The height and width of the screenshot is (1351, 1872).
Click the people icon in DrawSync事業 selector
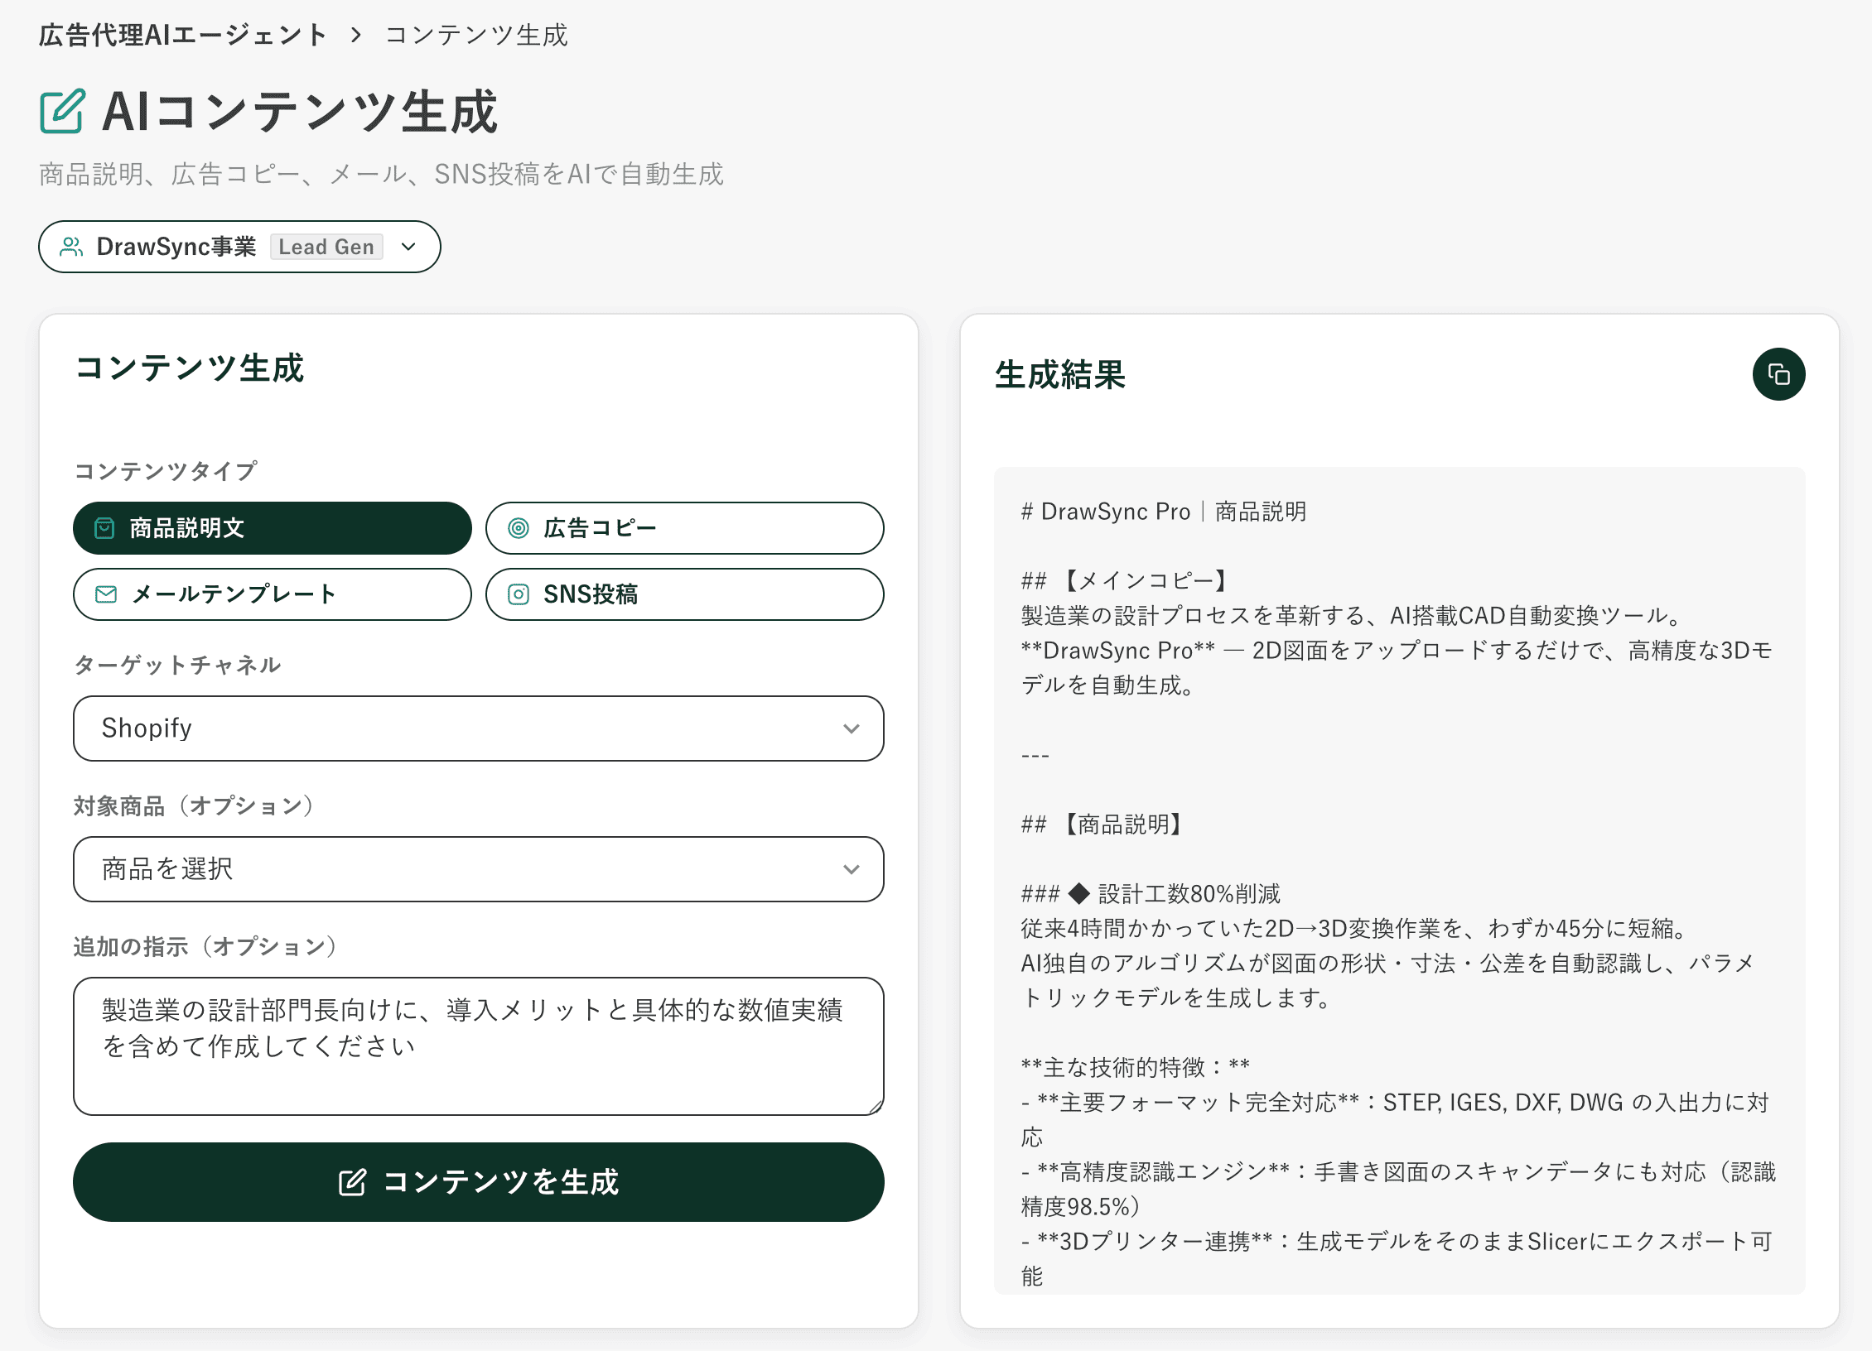pyautogui.click(x=71, y=246)
